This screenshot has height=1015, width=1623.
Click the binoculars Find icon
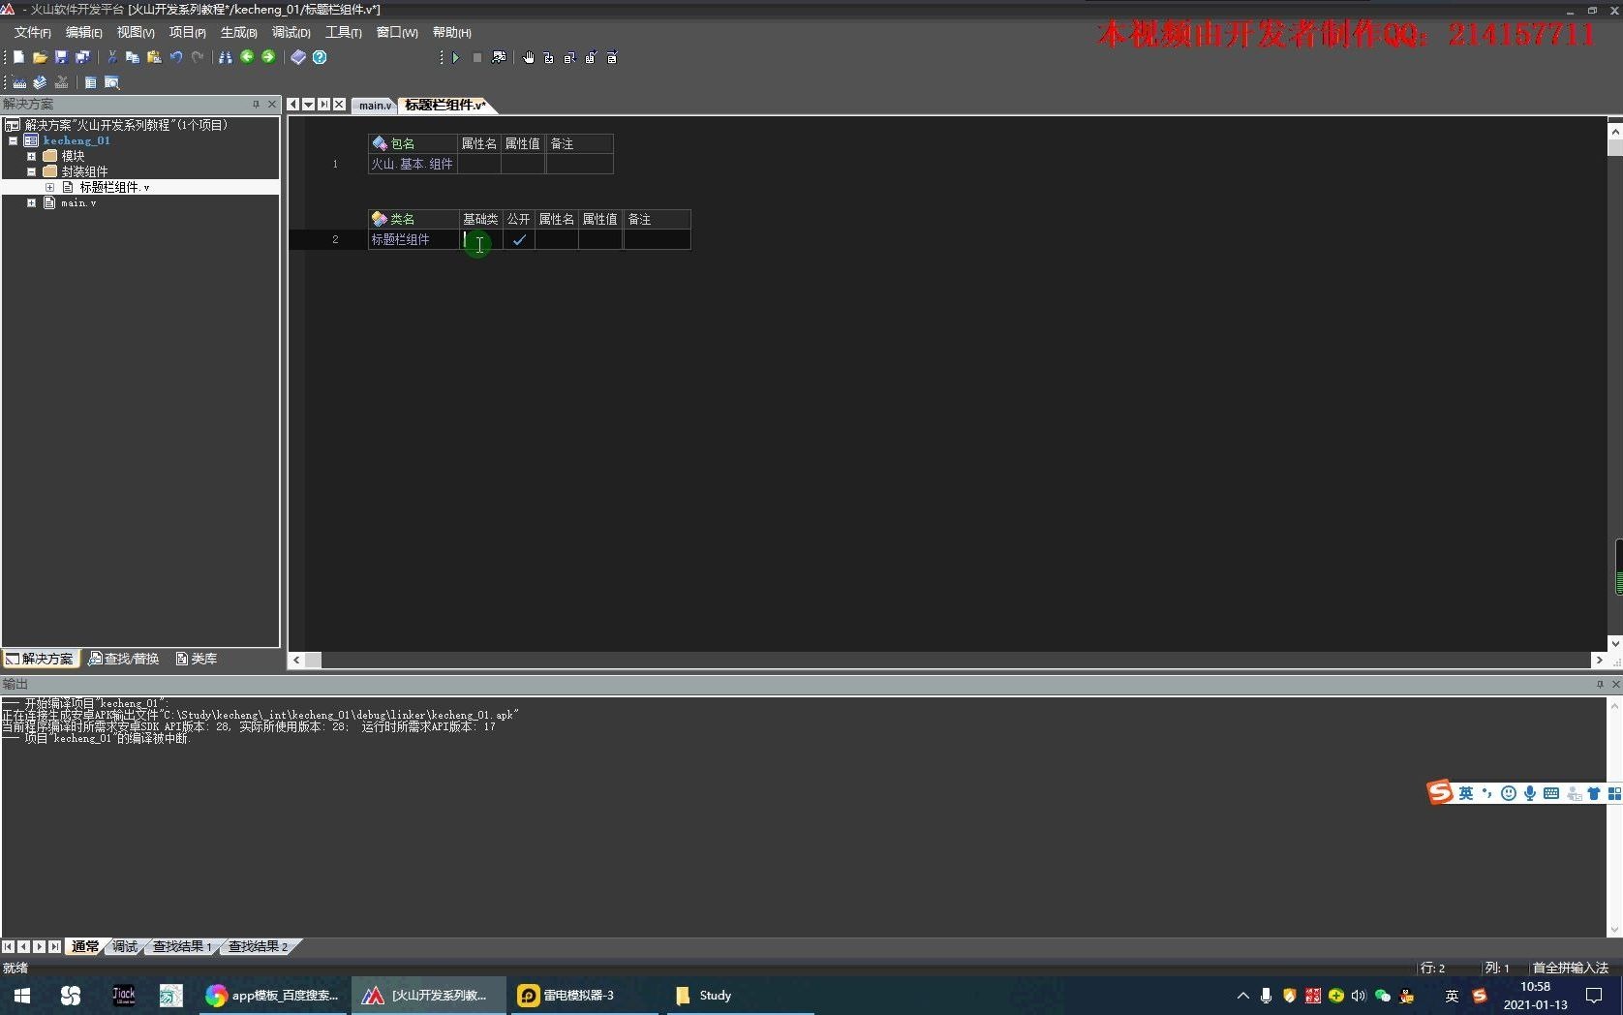[x=226, y=58]
